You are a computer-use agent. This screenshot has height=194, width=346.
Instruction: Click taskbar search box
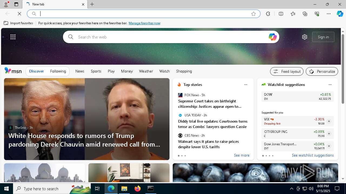coord(52,189)
